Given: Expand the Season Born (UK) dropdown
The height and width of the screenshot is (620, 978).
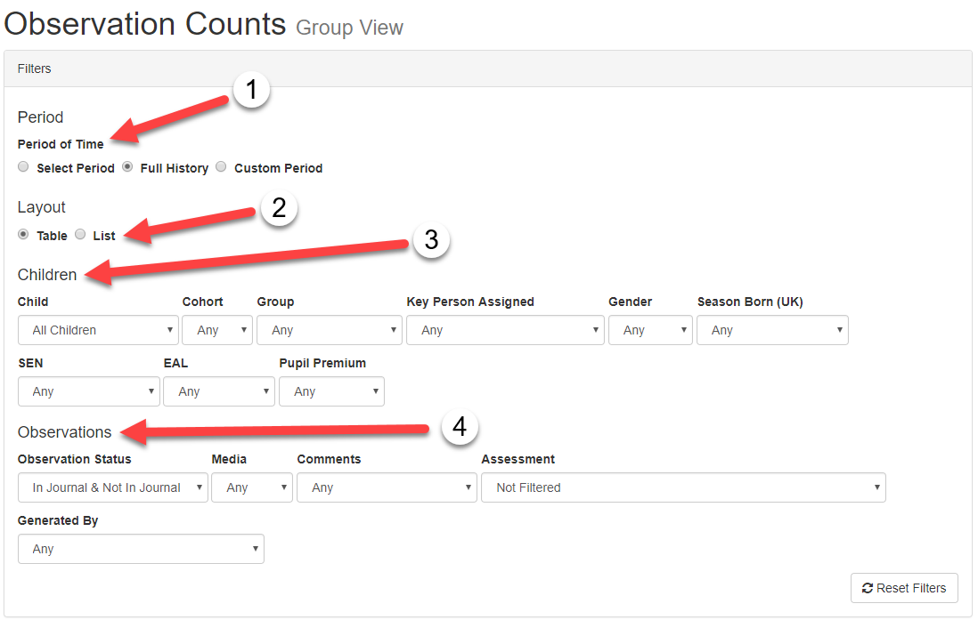Looking at the screenshot, I should tap(772, 330).
